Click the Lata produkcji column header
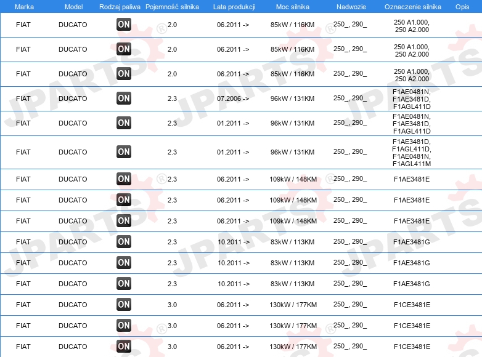The height and width of the screenshot is (357, 482). (x=234, y=7)
